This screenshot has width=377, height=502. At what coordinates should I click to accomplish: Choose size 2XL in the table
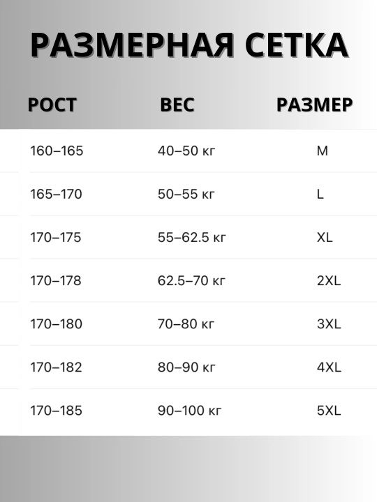coord(329,281)
